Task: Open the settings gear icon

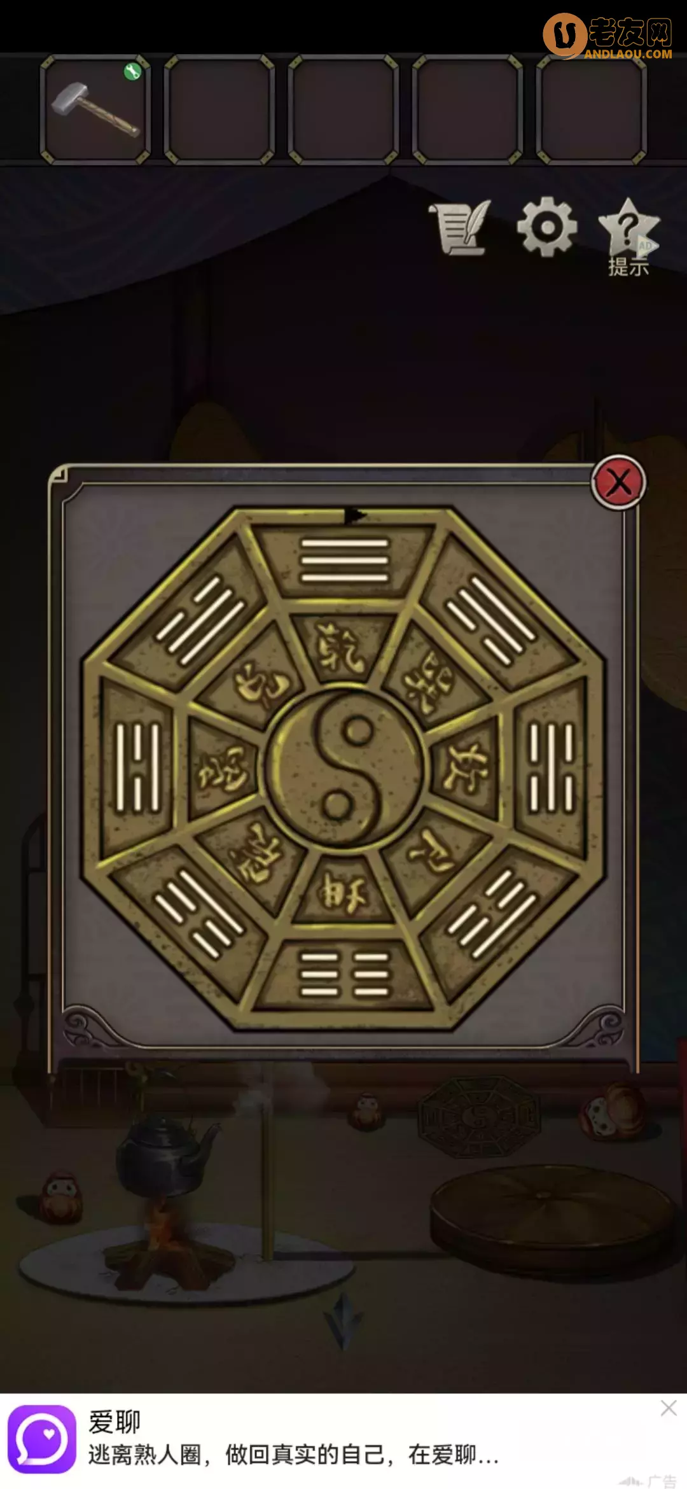Action: coord(546,227)
